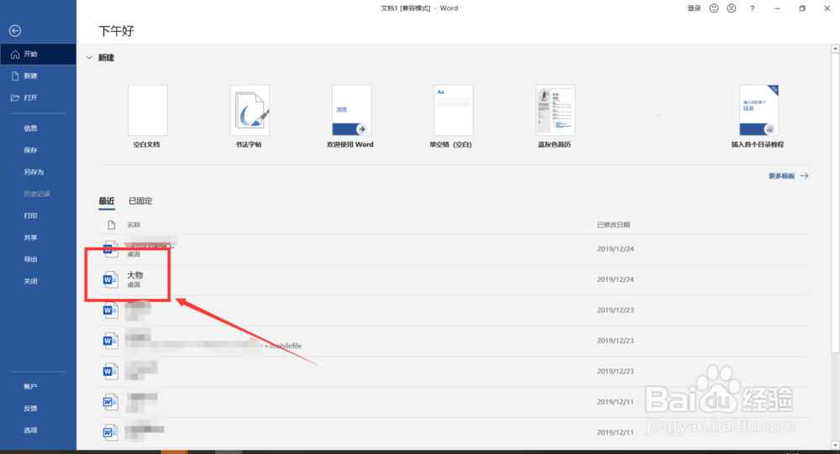Click the Word icon of the mobilefile document
This screenshot has width=840, height=454.
110,341
